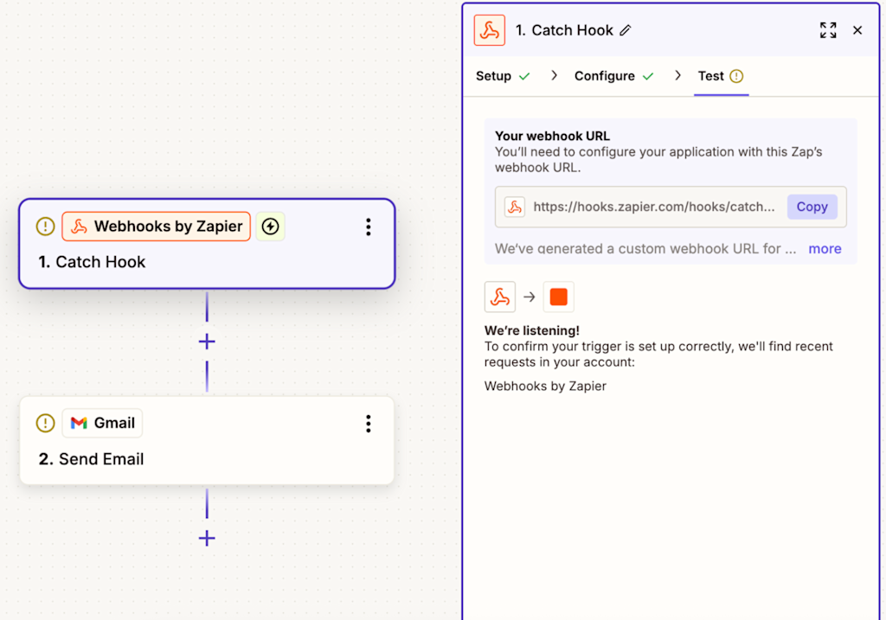
Task: Open the three-dot menu for Send Email step
Action: pos(368,424)
